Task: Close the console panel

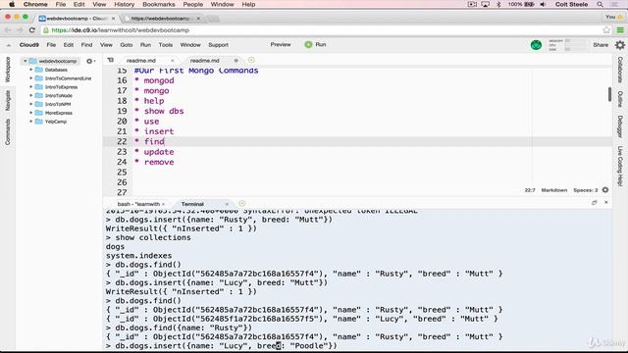Action: [x=606, y=203]
